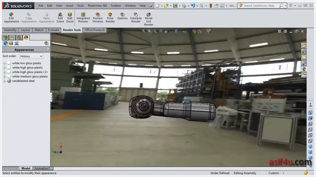Open the Edit Decal tool
Viewport: 316px width, 177px height.
[70, 18]
